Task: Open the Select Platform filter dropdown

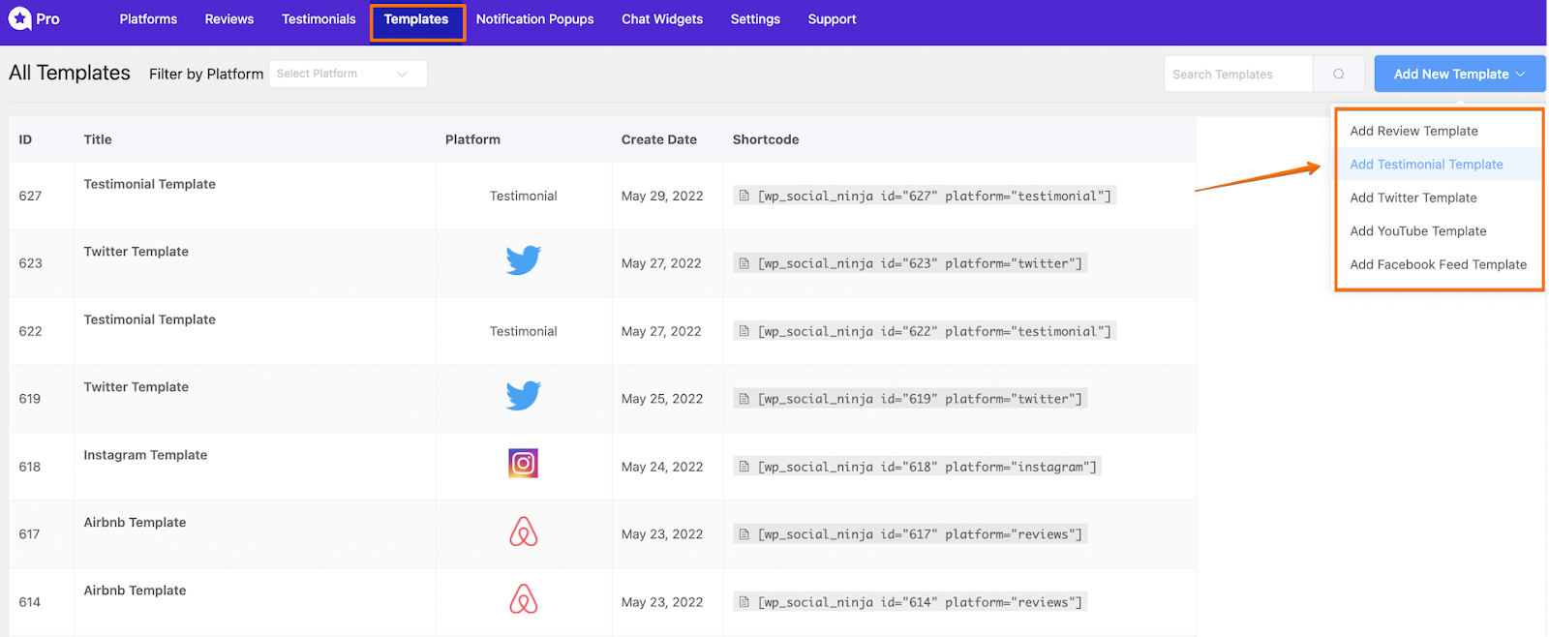Action: pos(348,74)
